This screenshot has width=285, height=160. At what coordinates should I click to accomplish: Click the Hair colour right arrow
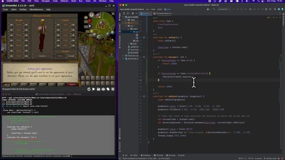tap(73, 25)
